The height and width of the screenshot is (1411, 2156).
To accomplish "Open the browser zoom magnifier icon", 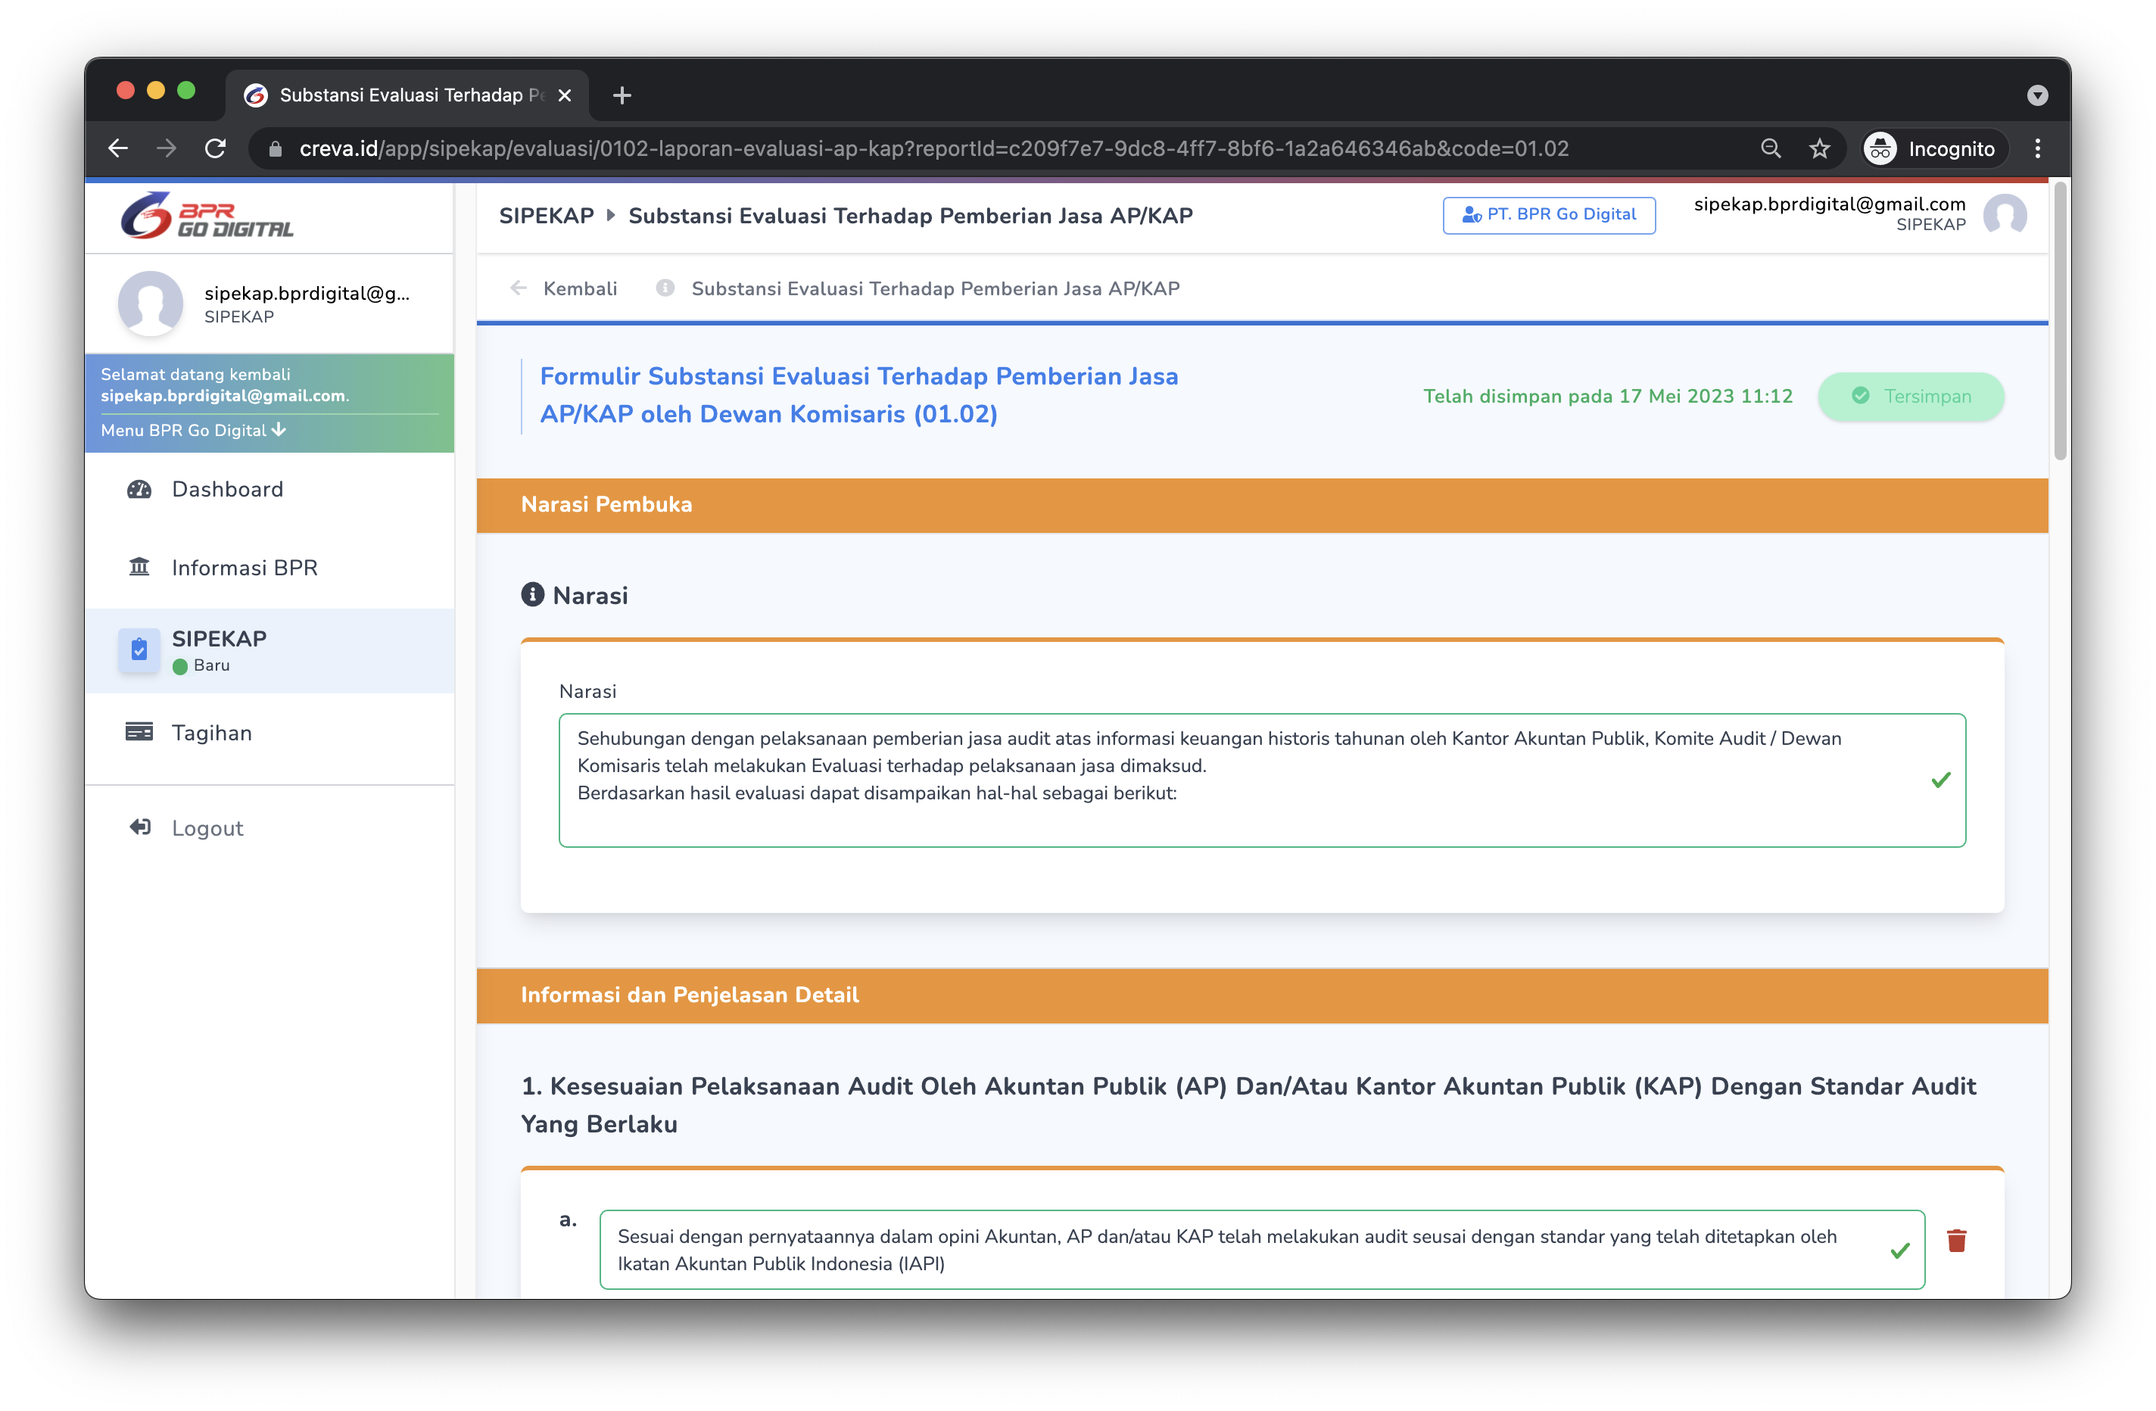I will (x=1771, y=148).
